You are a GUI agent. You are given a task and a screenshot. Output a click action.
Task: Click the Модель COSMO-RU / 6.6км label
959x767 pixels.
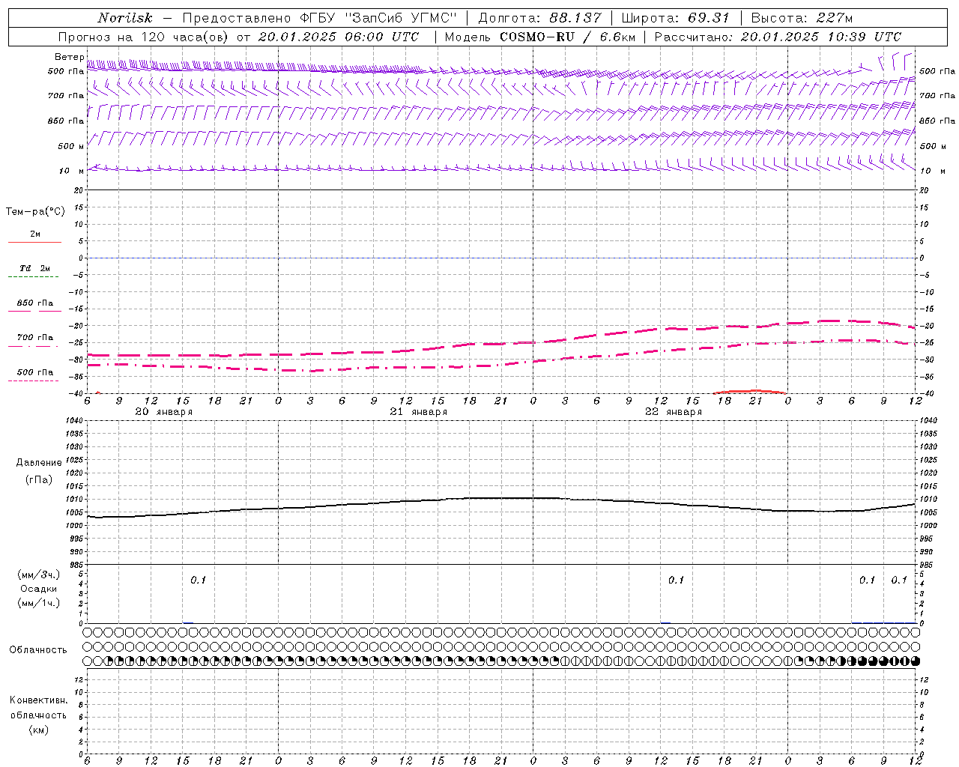point(540,37)
